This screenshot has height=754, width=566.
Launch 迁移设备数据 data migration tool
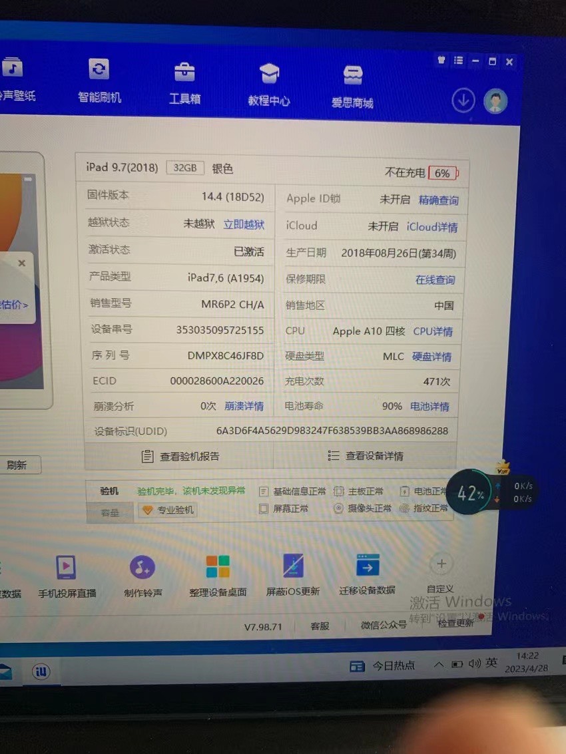point(367,574)
